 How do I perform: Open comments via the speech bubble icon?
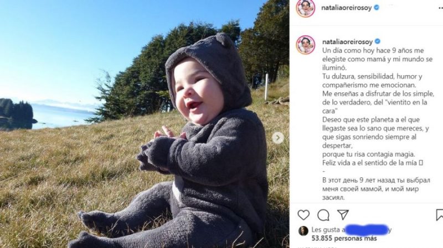(x=323, y=215)
